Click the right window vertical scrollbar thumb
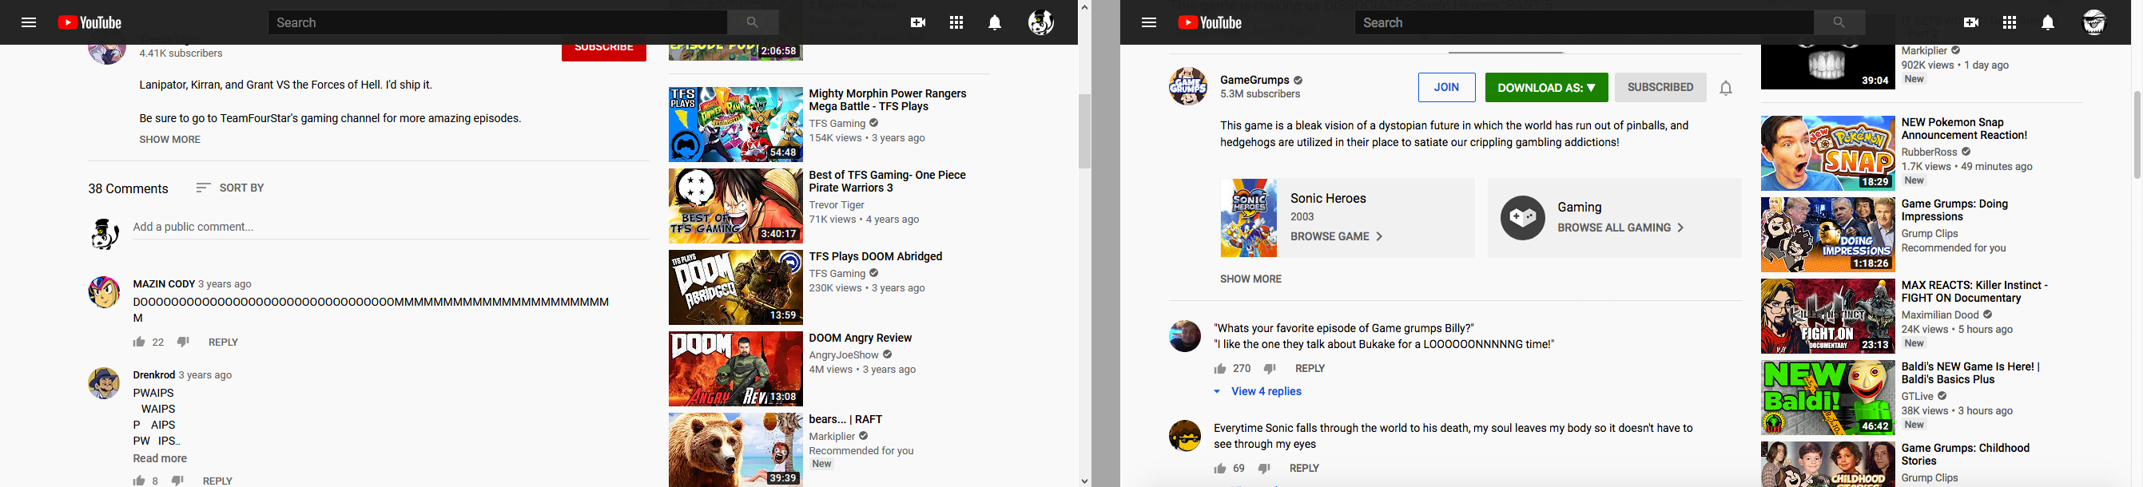Image resolution: width=2143 pixels, height=487 pixels. point(2136,135)
